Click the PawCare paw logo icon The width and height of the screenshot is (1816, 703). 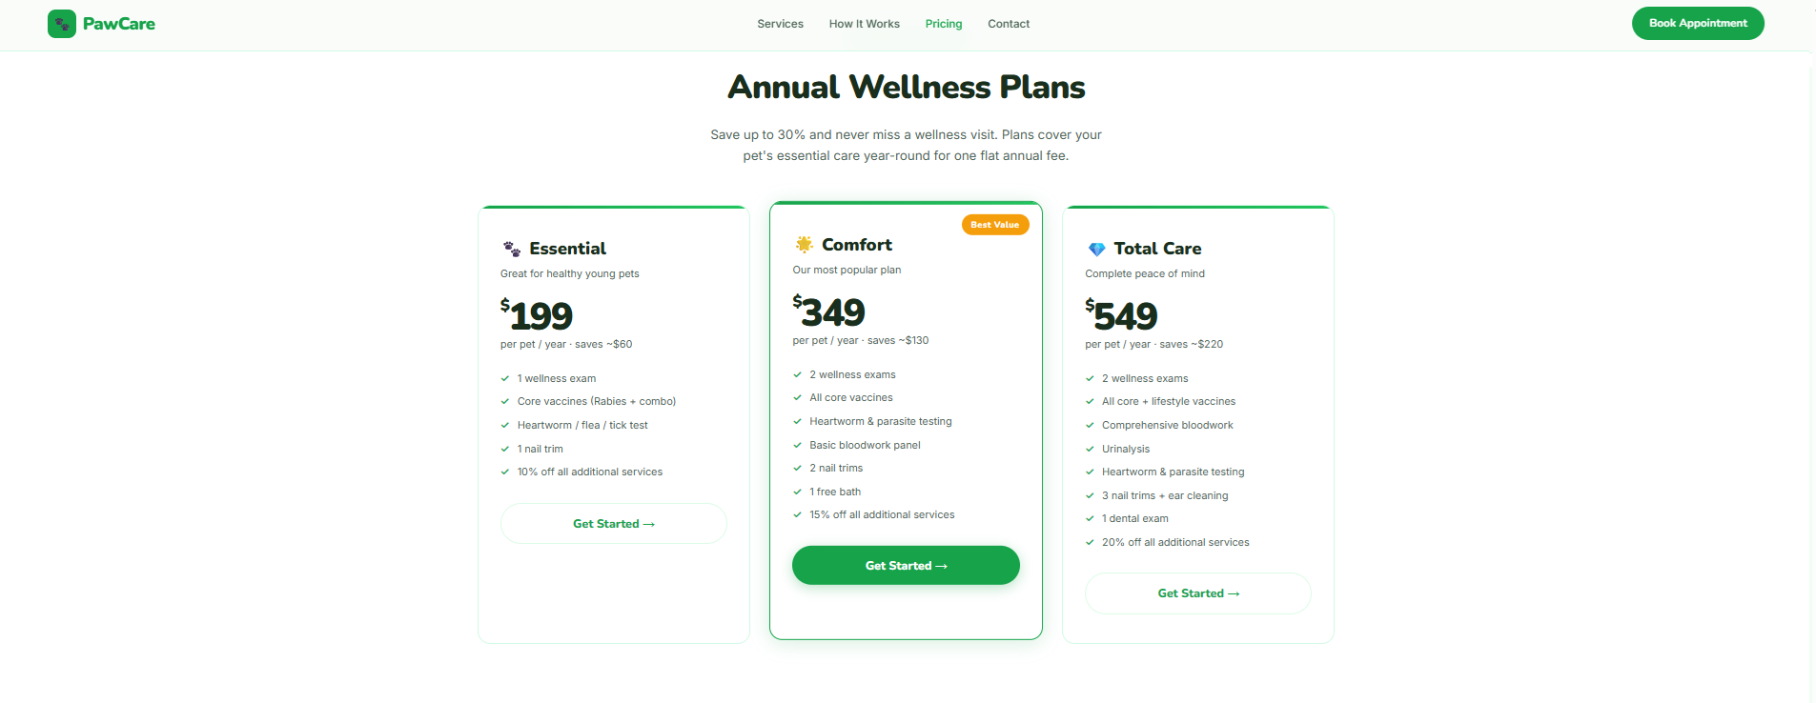61,23
